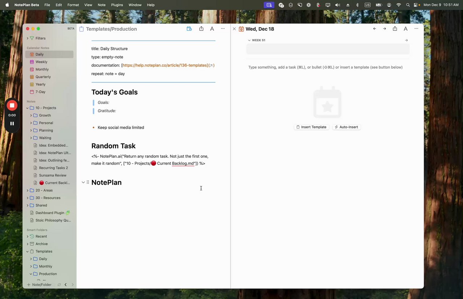Click the share icon beside Templates/Production title

tap(201, 29)
